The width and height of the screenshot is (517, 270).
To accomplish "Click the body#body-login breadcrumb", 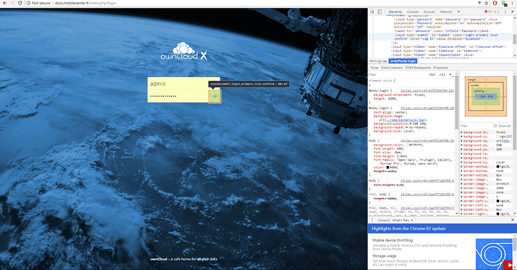I will [403, 61].
